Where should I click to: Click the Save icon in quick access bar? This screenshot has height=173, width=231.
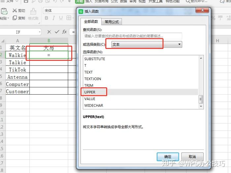click(26, 1)
